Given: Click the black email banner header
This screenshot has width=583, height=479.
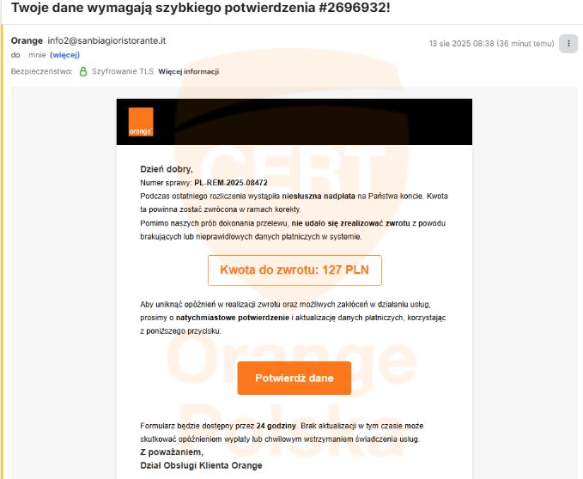Looking at the screenshot, I should (x=295, y=122).
